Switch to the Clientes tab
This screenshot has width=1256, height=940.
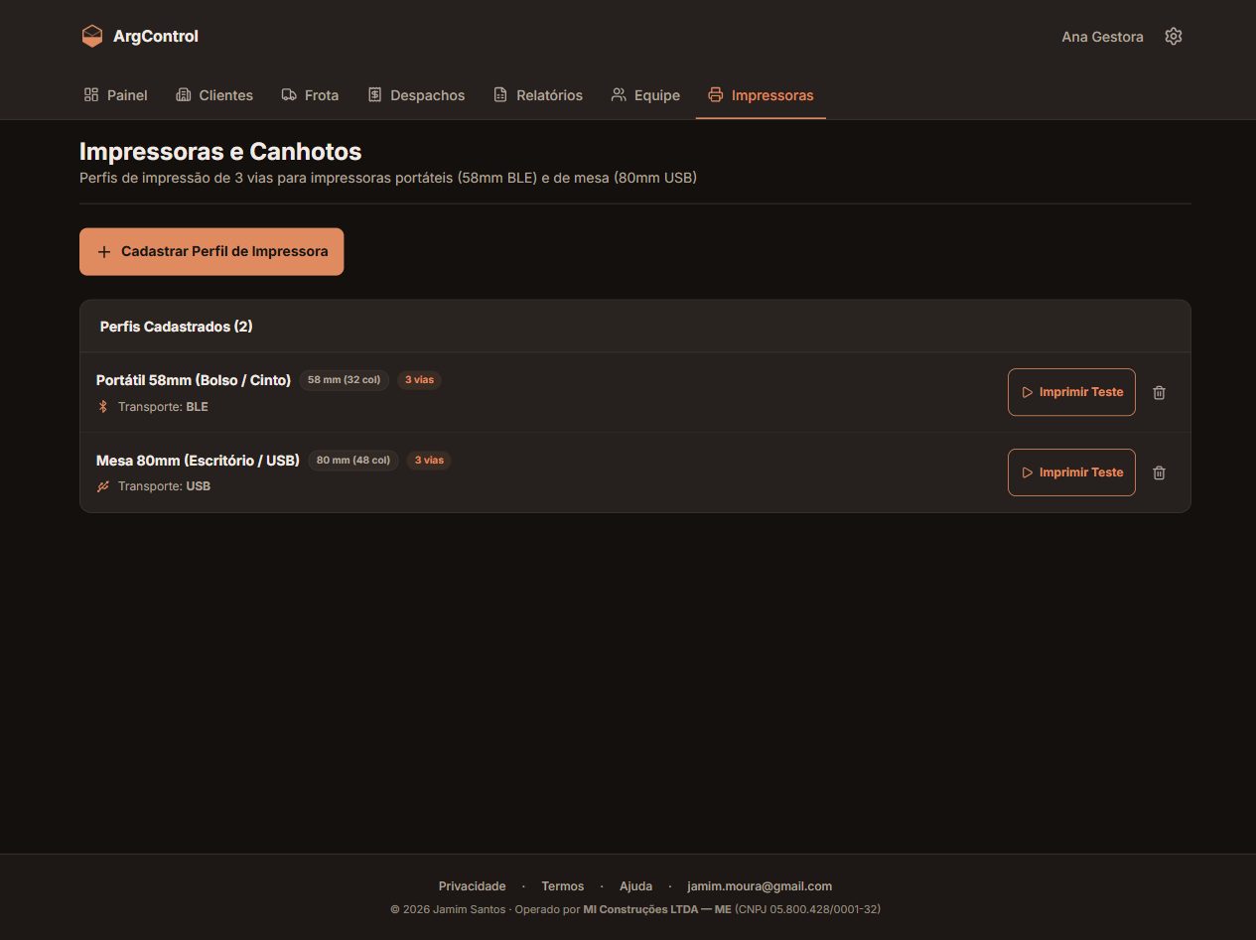214,95
